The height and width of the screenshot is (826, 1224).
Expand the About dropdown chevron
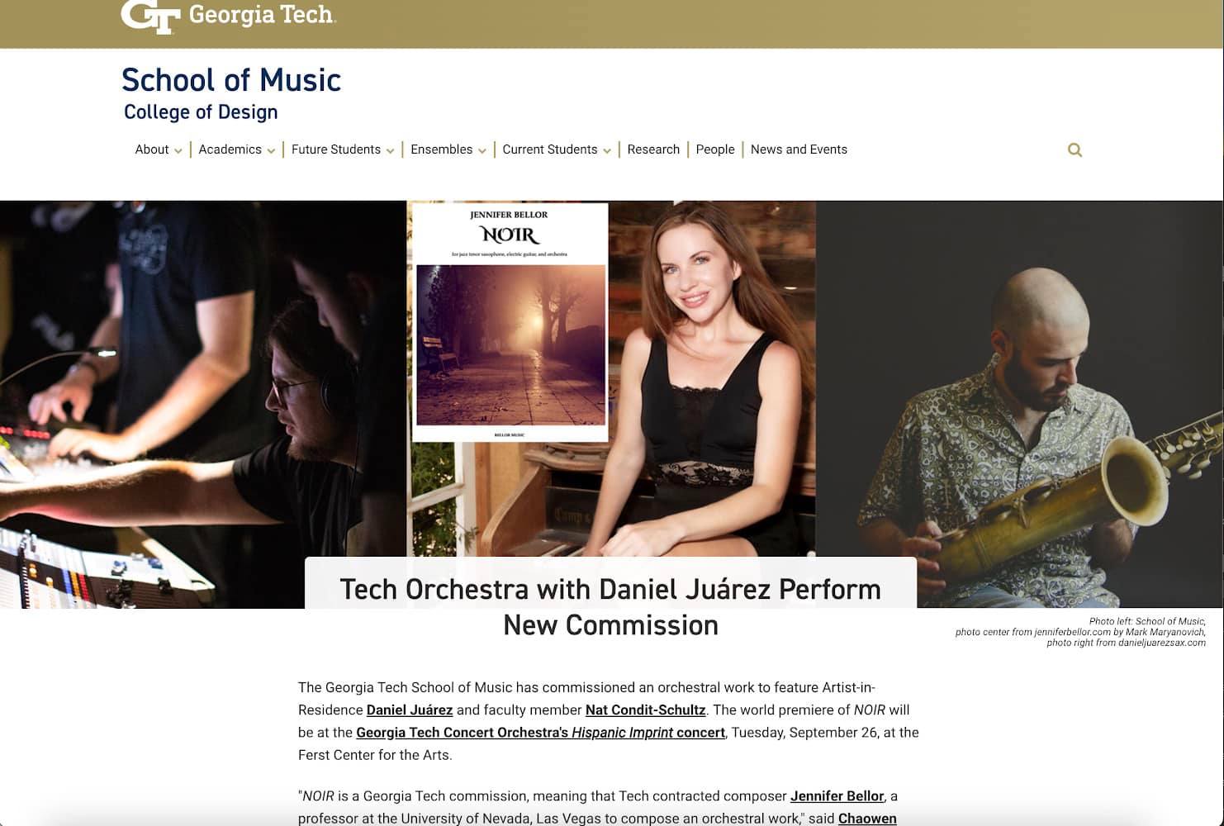178,151
